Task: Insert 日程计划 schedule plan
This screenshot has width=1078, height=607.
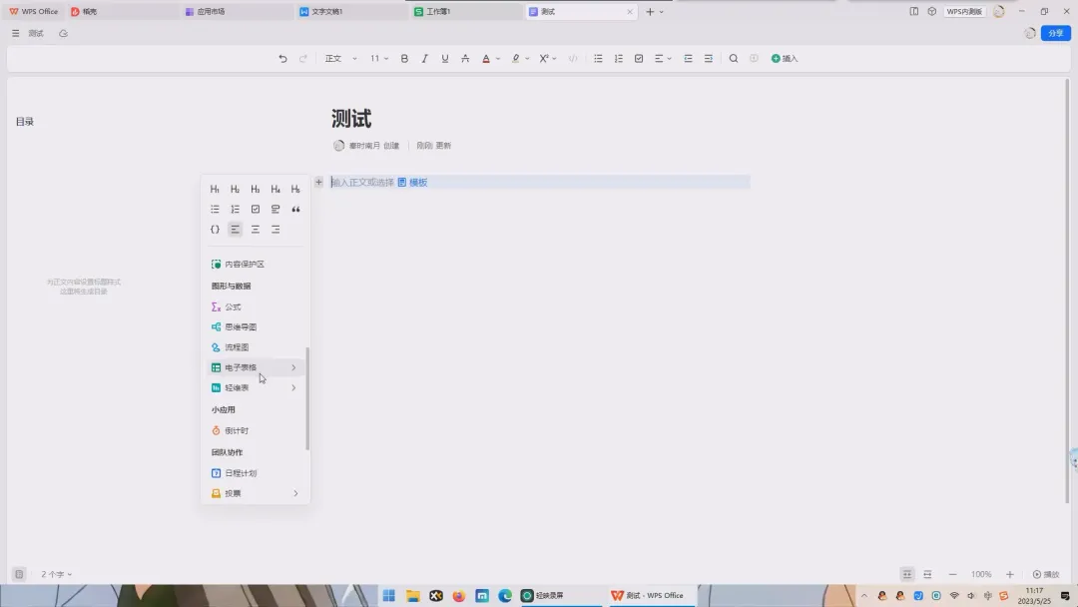Action: coord(256,473)
